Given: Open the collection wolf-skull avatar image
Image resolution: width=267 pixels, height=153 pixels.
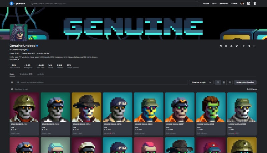Looking at the screenshot, I should point(19,33).
